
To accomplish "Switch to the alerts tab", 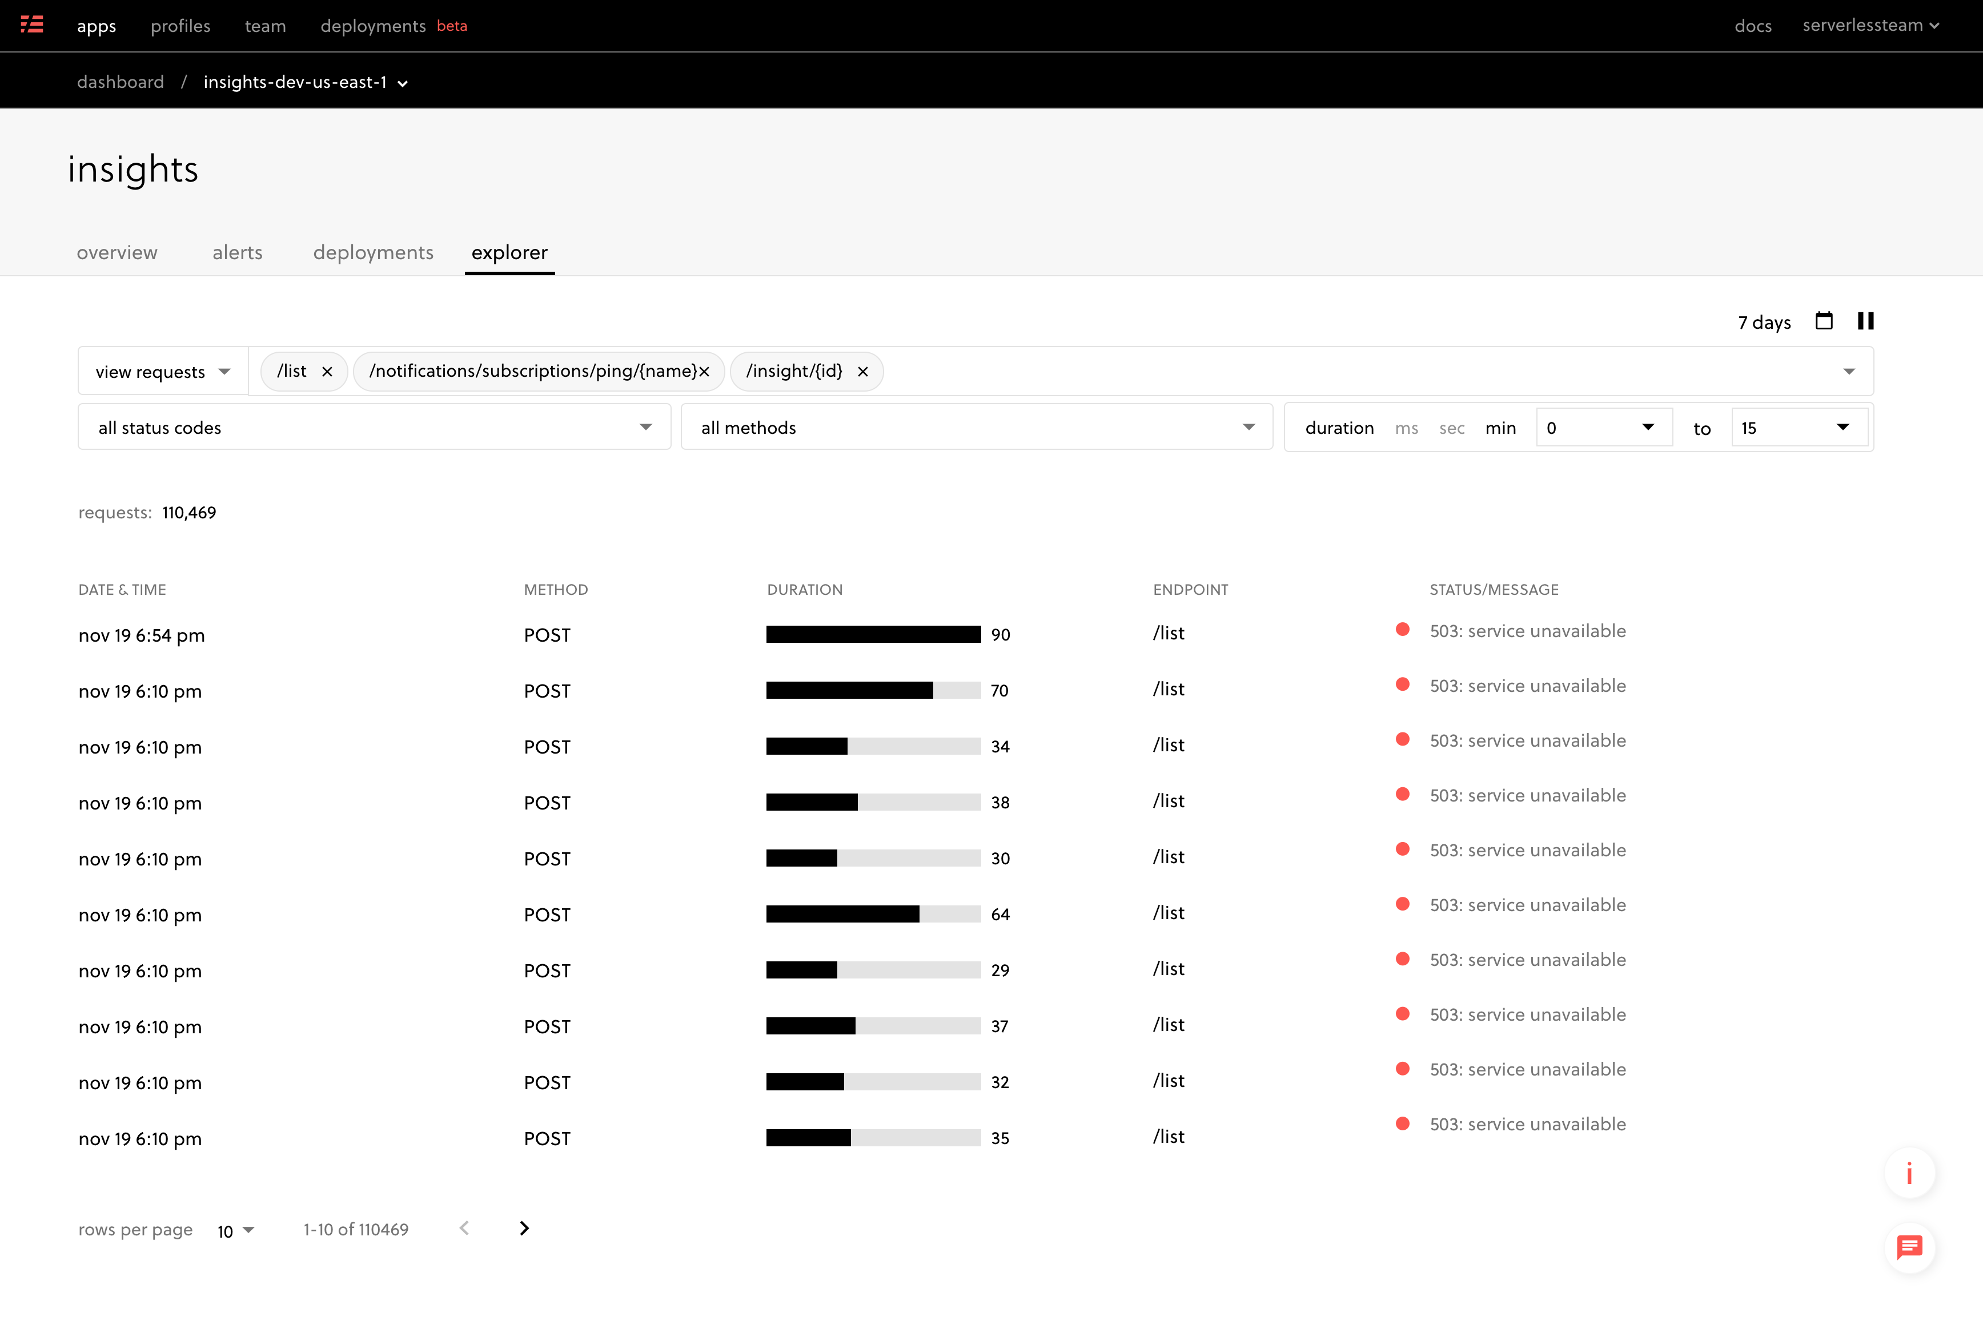I will [x=237, y=252].
